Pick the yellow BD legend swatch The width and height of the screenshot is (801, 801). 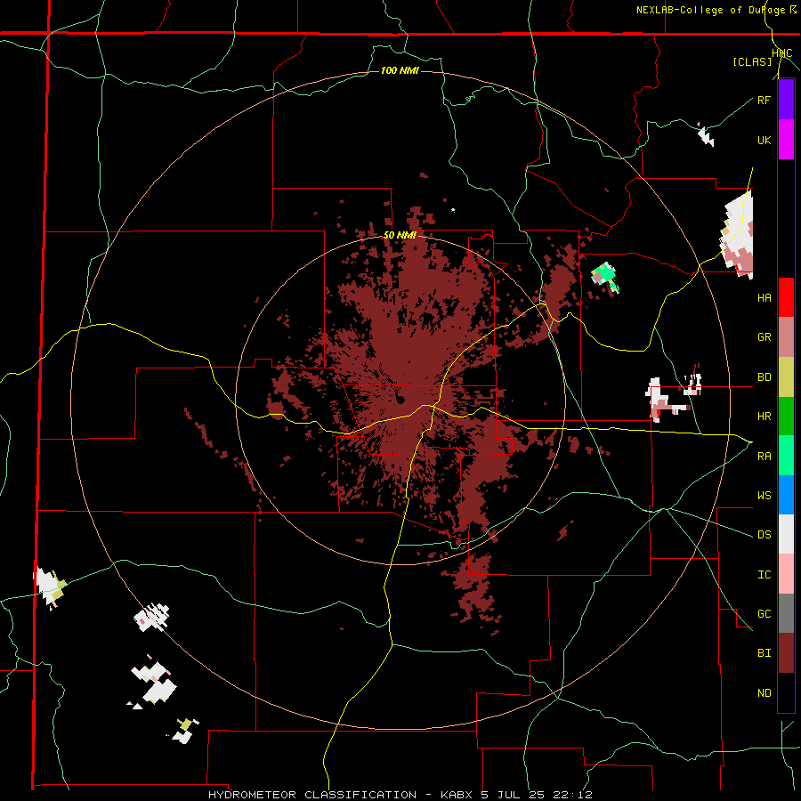tap(786, 376)
